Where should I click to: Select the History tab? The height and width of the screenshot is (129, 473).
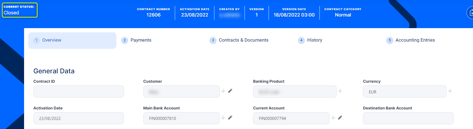[315, 40]
